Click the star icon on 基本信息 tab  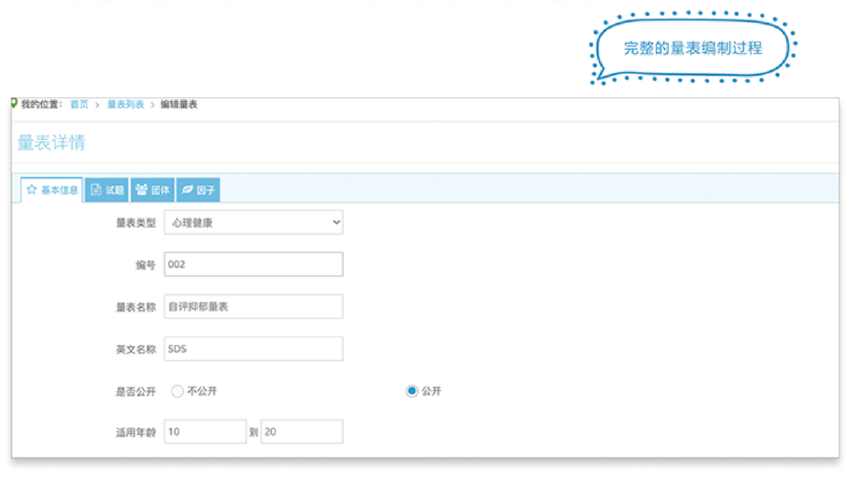pos(32,189)
